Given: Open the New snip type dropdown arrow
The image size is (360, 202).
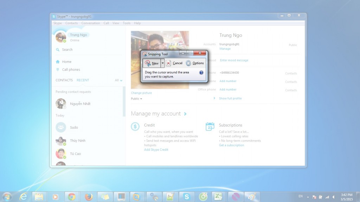Looking at the screenshot, I should (x=162, y=63).
